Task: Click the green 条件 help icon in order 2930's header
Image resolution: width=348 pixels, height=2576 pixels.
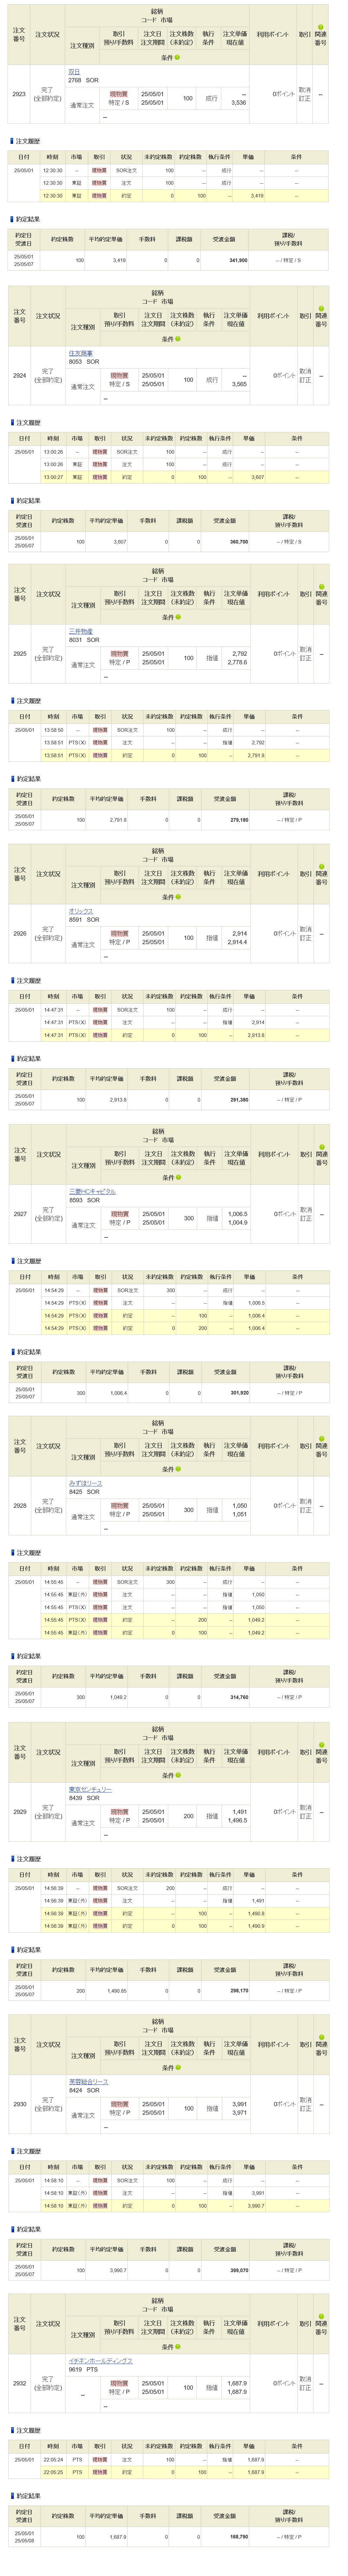Action: (178, 2067)
